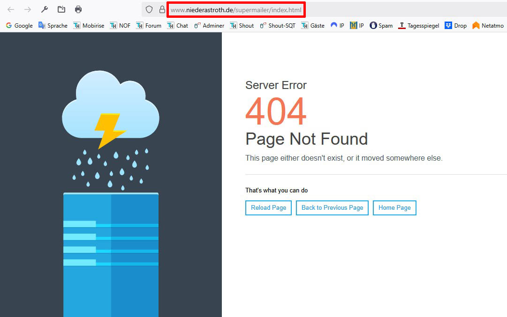The width and height of the screenshot is (507, 317).
Task: Select the Adminer bookmark
Action: [209, 26]
